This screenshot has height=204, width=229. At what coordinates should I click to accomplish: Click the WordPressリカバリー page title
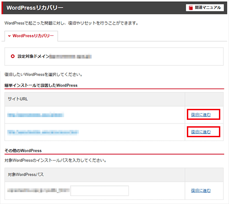(x=35, y=8)
